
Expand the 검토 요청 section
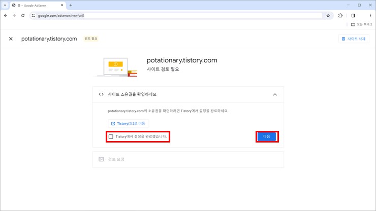pos(188,159)
